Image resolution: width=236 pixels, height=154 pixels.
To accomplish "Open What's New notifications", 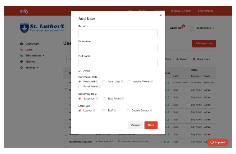I will pos(176,28).
